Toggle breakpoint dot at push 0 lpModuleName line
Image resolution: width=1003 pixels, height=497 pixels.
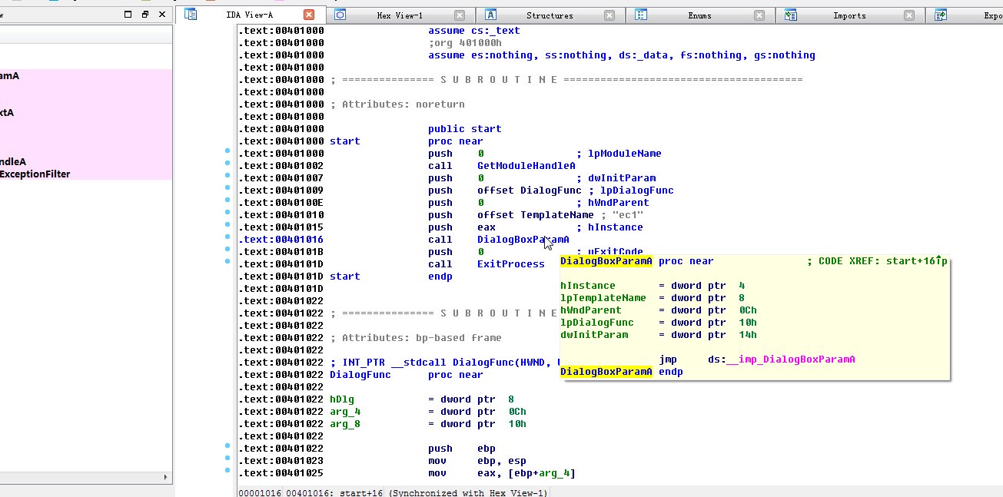228,151
